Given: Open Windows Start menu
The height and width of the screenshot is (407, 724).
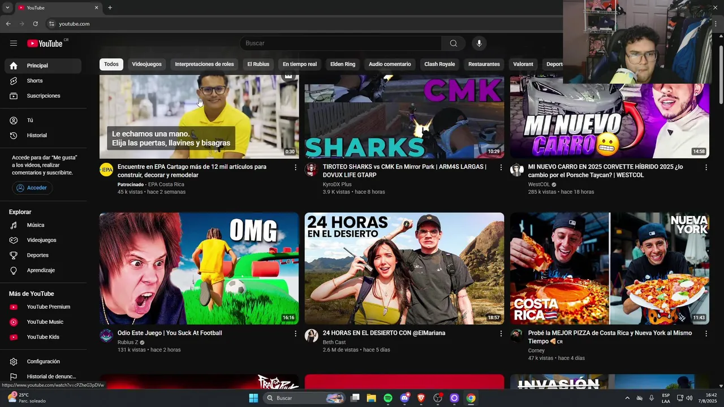Looking at the screenshot, I should tap(253, 398).
